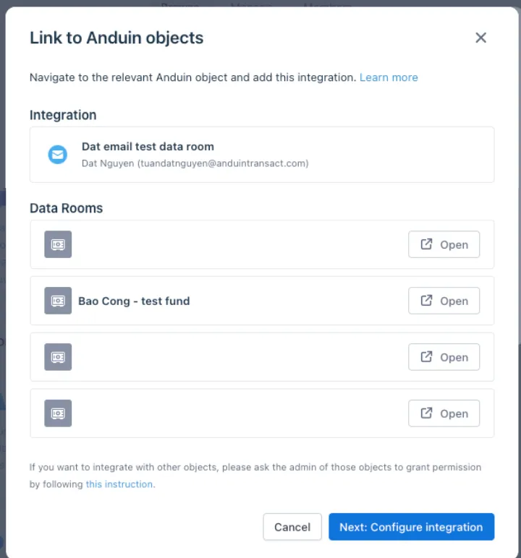Click the fourth data room vault icon
The image size is (521, 558).
pyautogui.click(x=58, y=413)
